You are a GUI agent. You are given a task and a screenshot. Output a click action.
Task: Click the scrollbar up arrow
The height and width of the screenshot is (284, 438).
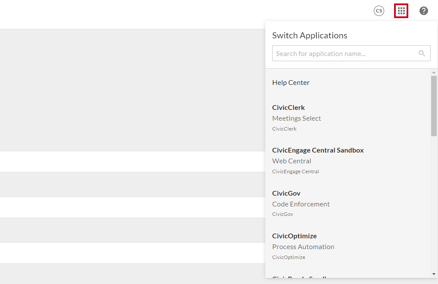point(434,72)
